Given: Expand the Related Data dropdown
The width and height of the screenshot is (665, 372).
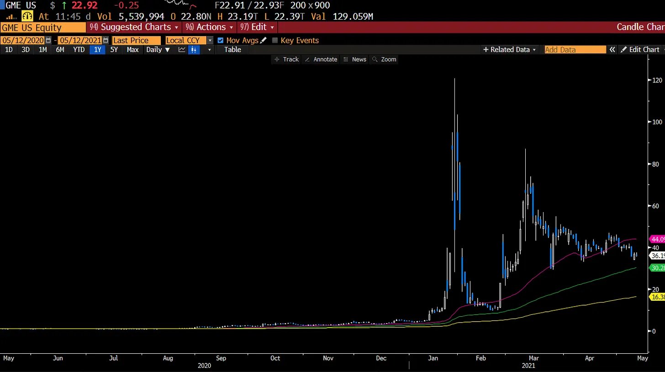Looking at the screenshot, I should pyautogui.click(x=509, y=49).
